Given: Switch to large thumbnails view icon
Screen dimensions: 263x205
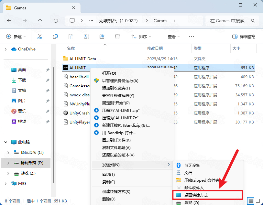Looking at the screenshot, I should pos(258,200).
